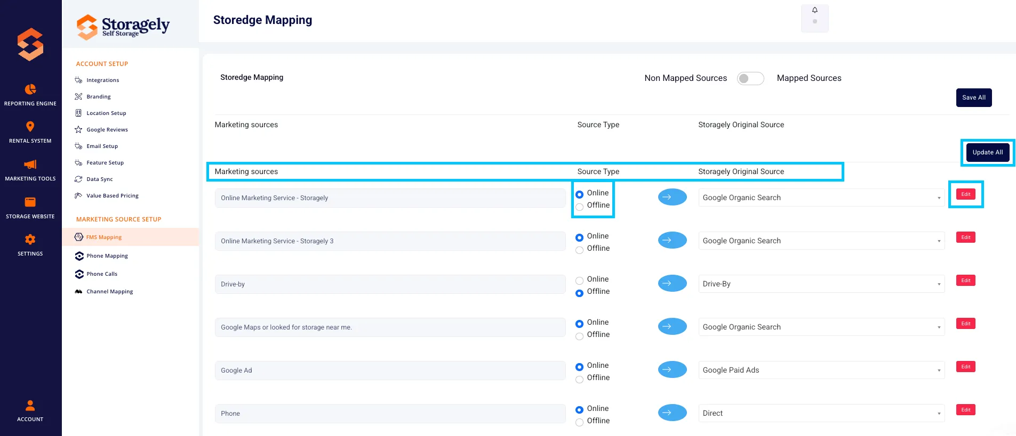This screenshot has width=1016, height=436.
Task: Open the Settings gear icon
Action: 30,239
